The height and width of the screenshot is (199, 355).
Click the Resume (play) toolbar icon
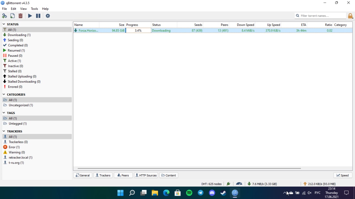[30, 16]
